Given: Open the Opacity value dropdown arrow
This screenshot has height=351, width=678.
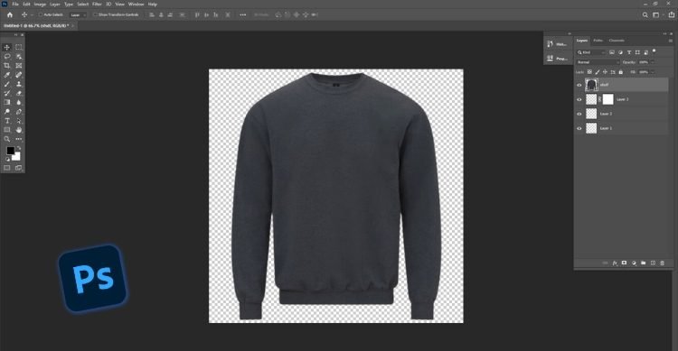Looking at the screenshot, I should (x=653, y=62).
